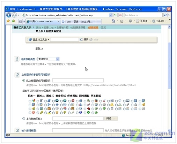Switch to the 图库二 icon library tab
The height and width of the screenshot is (144, 177).
41,96
